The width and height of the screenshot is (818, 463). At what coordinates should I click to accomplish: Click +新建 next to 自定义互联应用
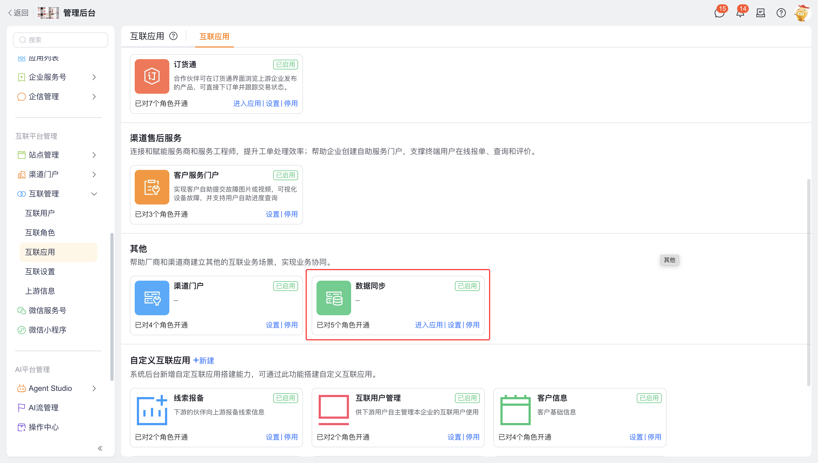[204, 360]
